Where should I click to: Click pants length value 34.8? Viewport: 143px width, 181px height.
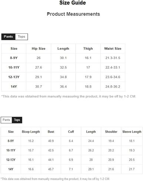[x=63, y=77]
